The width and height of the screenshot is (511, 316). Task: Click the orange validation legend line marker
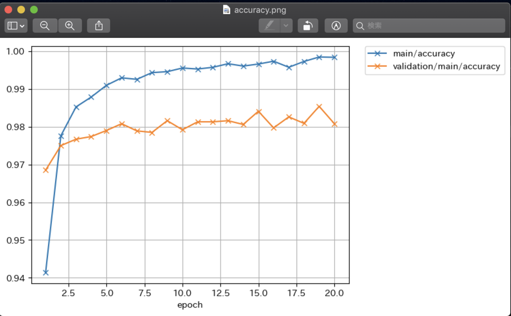tap(377, 66)
